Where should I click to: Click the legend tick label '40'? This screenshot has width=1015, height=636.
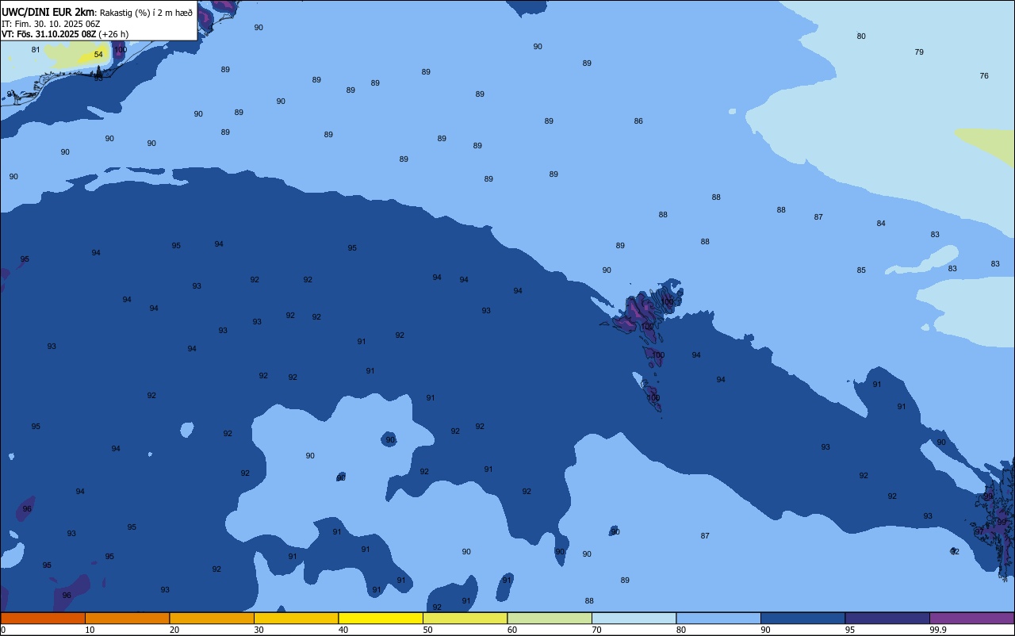pos(343,630)
